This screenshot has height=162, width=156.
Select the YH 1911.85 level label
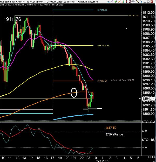click(134, 15)
